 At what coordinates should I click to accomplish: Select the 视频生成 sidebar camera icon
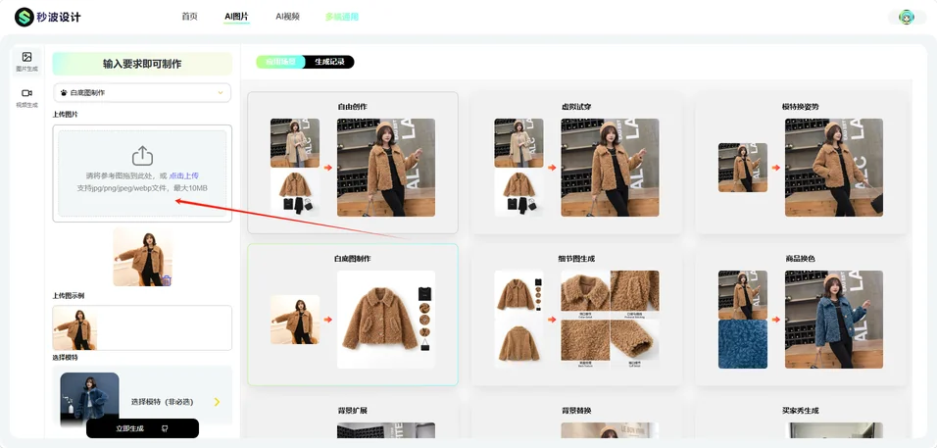(26, 93)
